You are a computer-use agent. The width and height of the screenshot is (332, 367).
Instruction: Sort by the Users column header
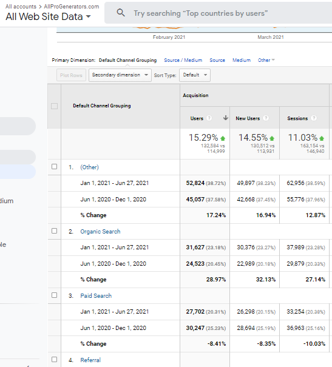[197, 118]
